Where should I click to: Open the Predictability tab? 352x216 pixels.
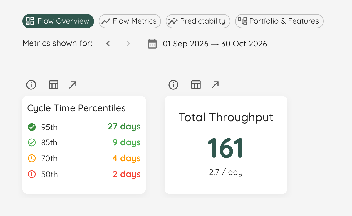click(198, 21)
